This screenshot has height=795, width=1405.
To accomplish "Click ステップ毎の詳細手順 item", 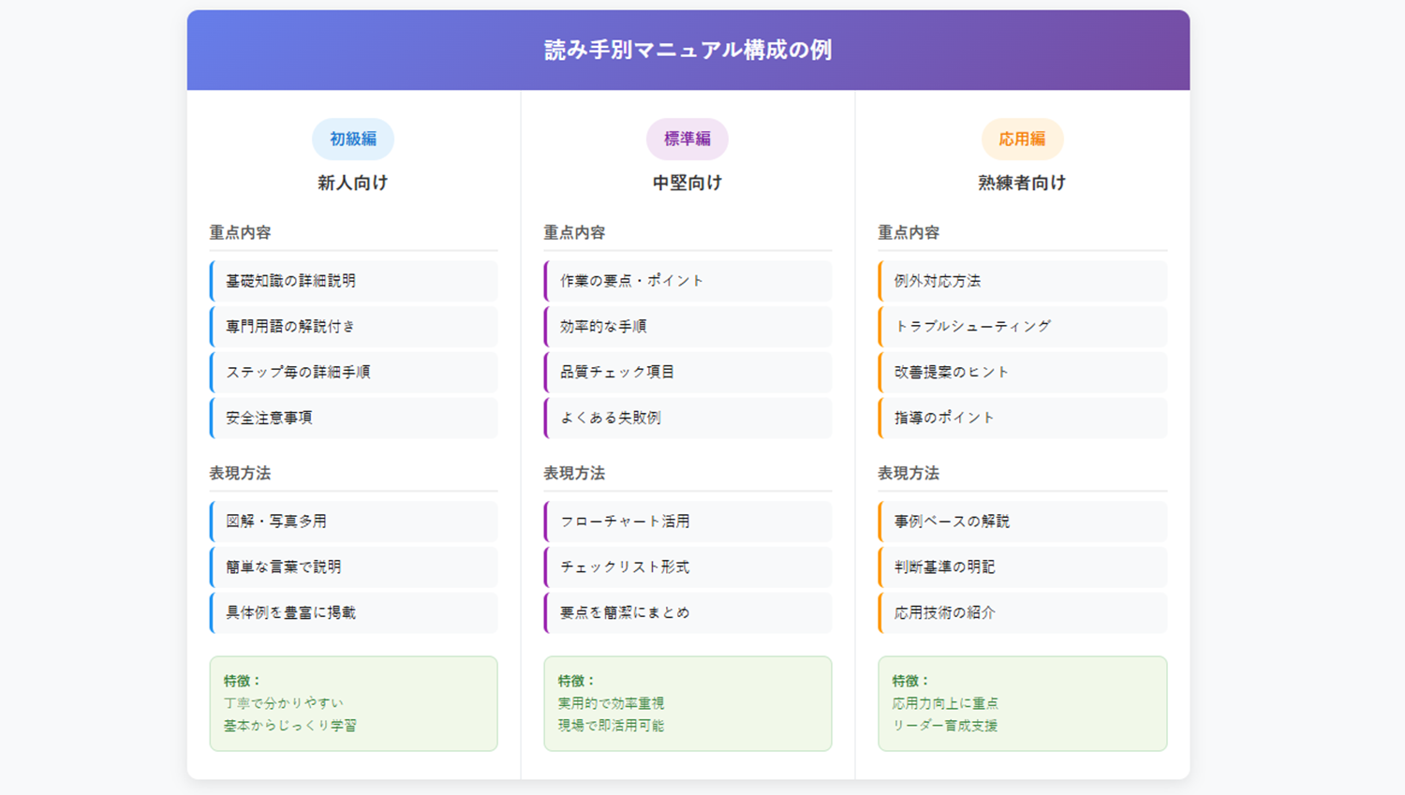I will 354,372.
